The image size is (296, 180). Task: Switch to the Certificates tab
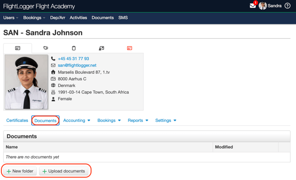17,120
